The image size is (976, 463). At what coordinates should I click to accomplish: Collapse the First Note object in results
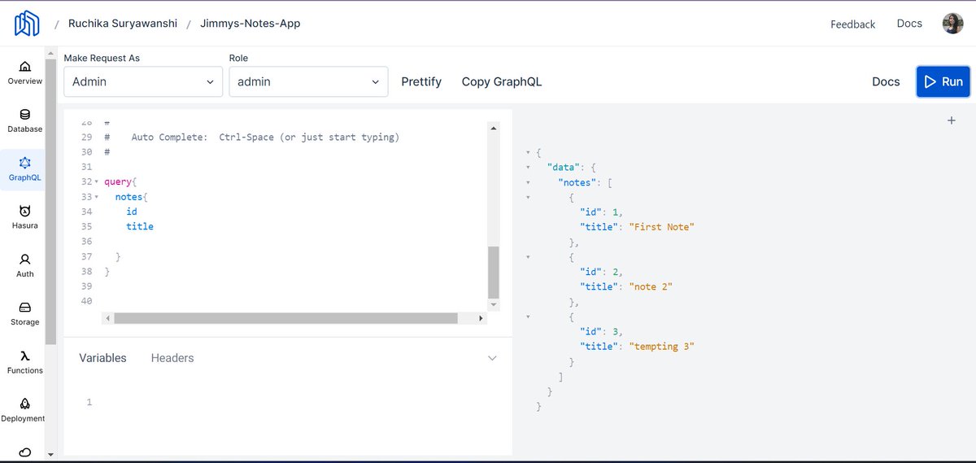[x=529, y=197]
